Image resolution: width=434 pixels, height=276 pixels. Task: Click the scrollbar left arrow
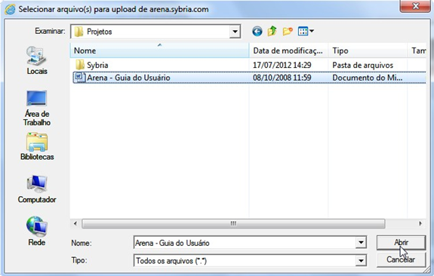coord(75,223)
